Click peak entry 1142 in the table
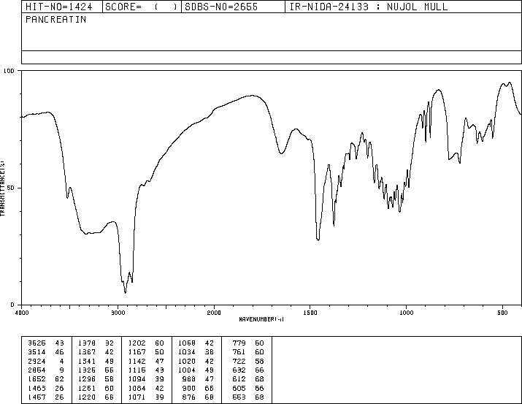This screenshot has width=522, height=404. (137, 361)
